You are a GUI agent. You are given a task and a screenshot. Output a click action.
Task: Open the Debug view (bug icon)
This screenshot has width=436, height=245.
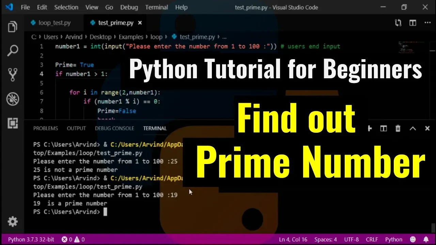click(x=13, y=99)
